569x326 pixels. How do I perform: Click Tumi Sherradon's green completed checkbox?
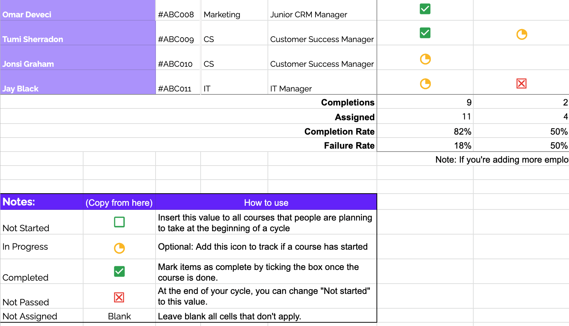click(x=425, y=33)
